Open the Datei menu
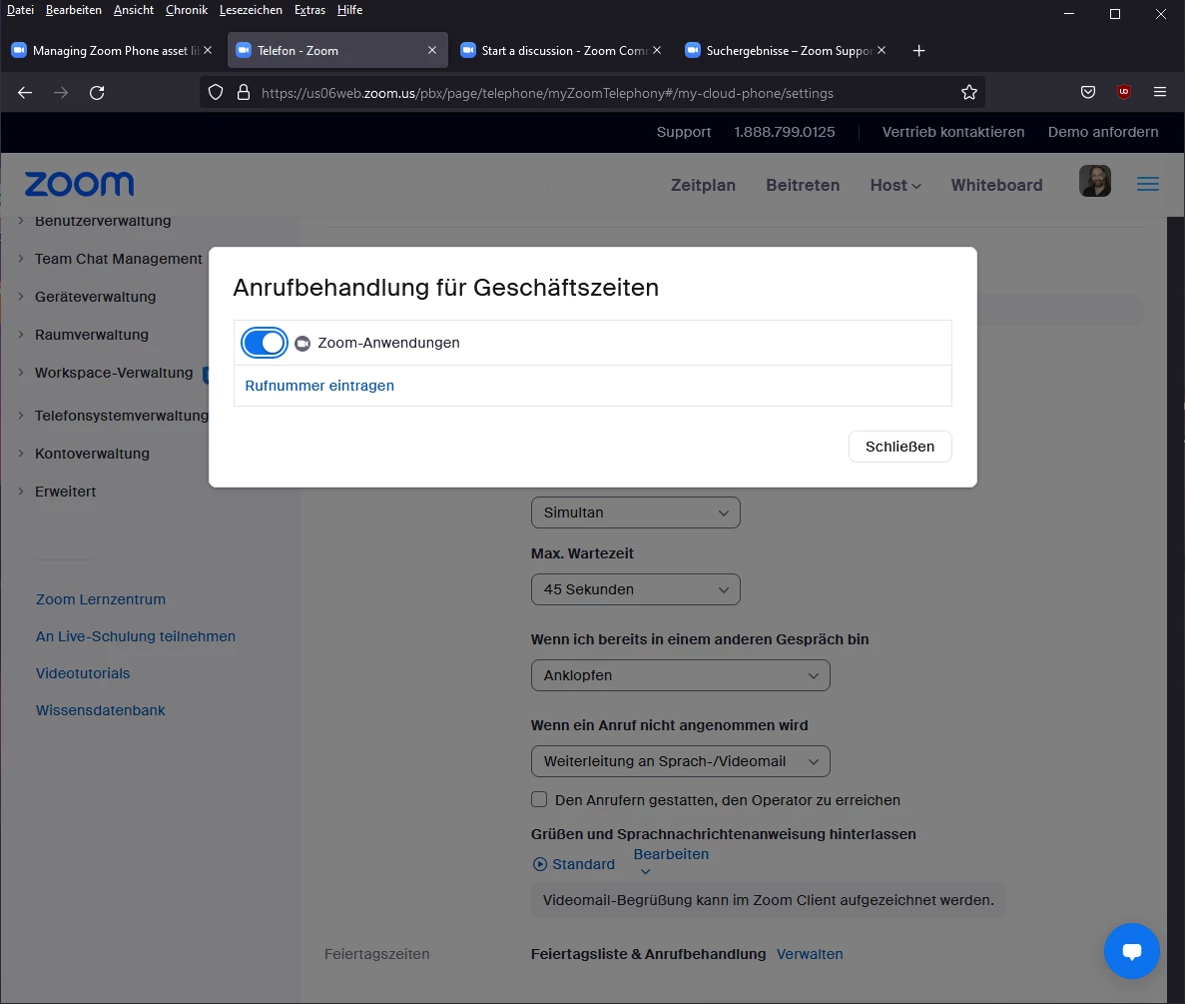The height and width of the screenshot is (1004, 1185). [x=20, y=10]
